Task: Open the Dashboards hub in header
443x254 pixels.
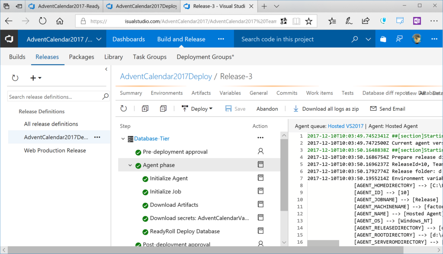Action: point(128,39)
